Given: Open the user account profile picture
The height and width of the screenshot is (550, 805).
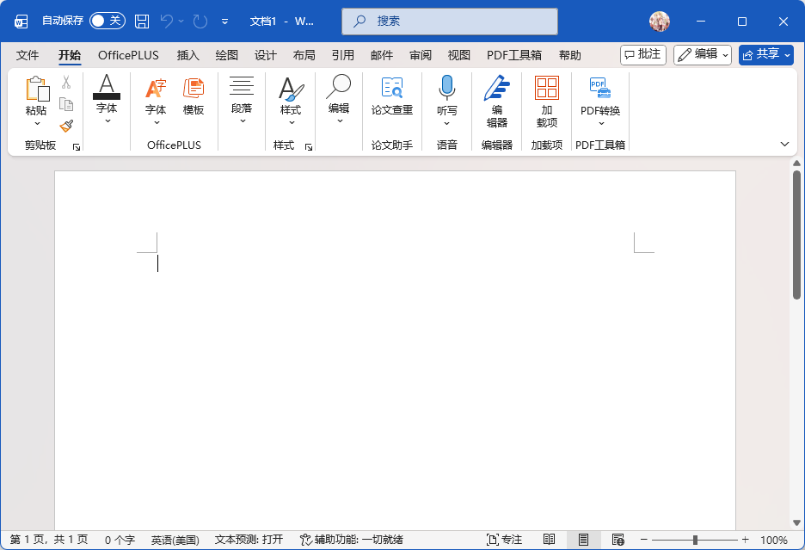Looking at the screenshot, I should point(659,21).
